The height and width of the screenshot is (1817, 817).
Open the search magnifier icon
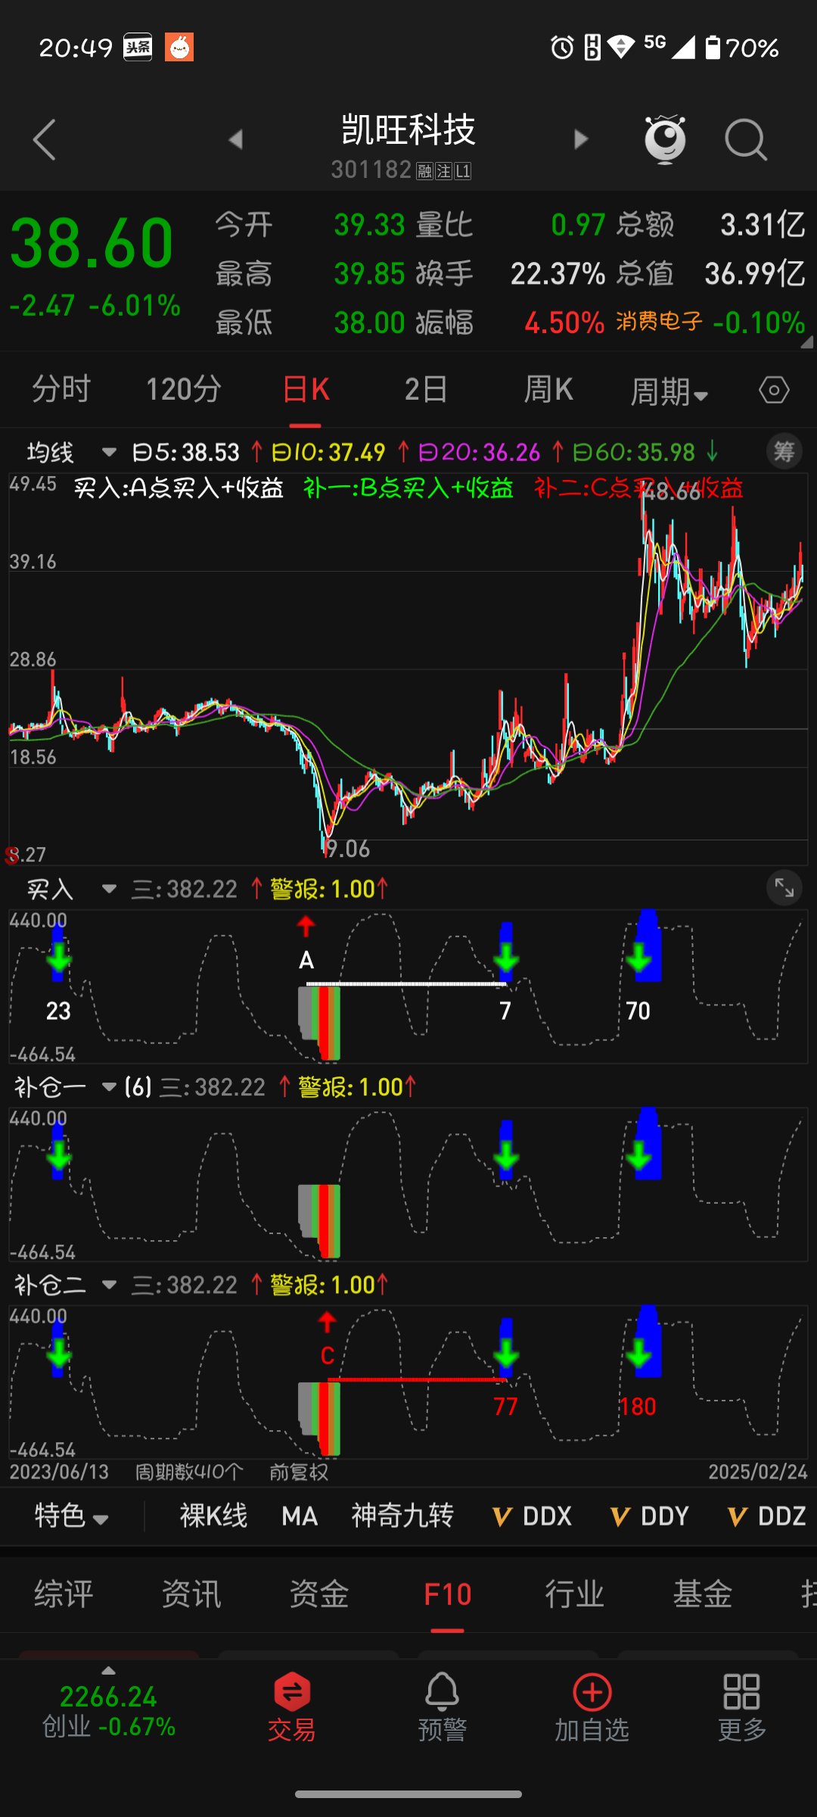coord(745,140)
